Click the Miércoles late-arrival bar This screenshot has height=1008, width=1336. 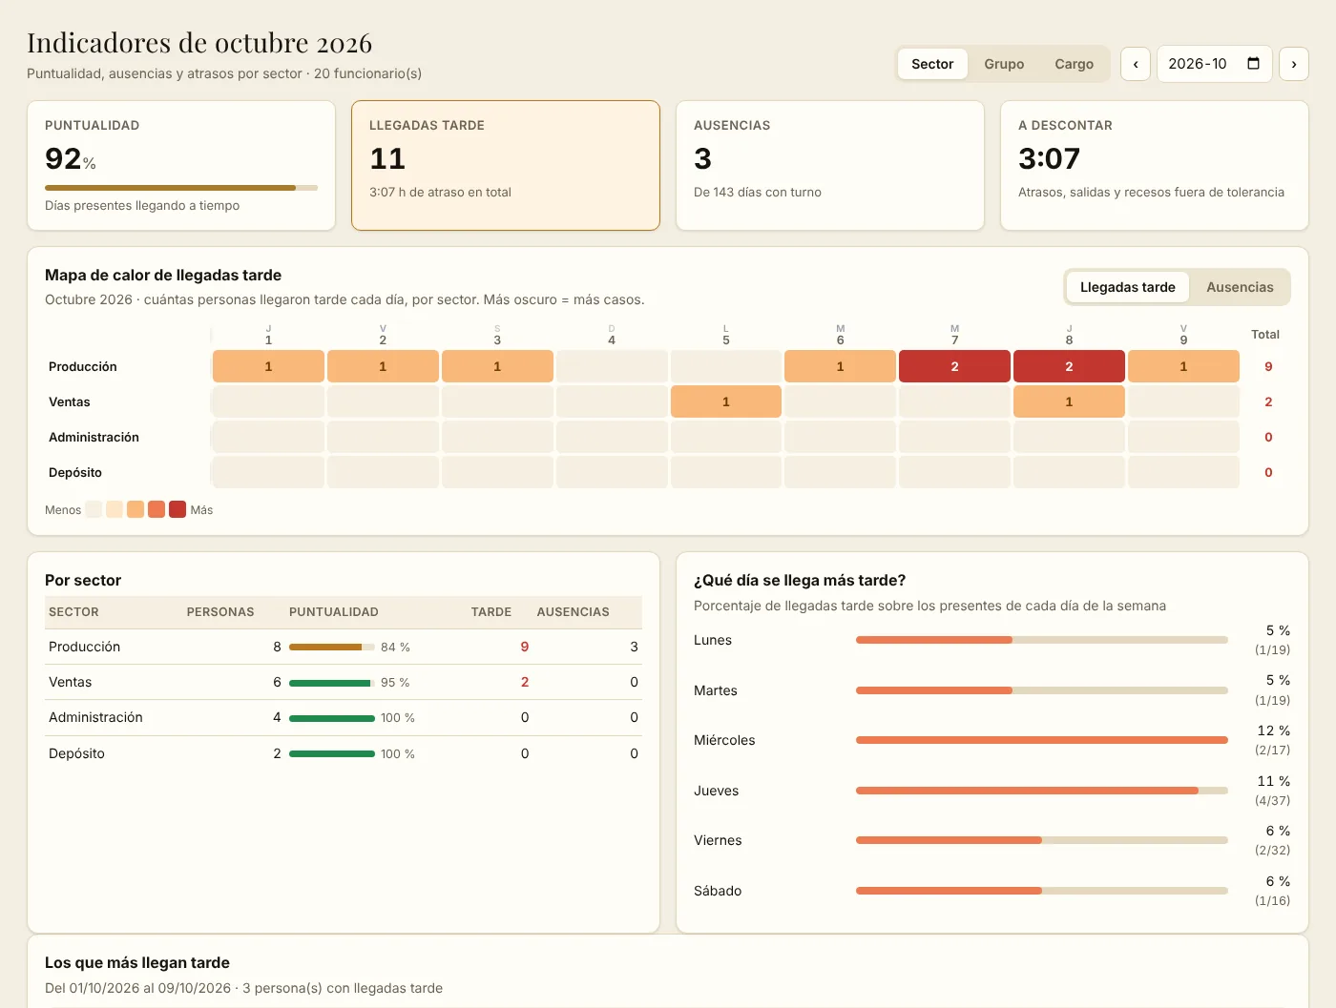point(1042,740)
